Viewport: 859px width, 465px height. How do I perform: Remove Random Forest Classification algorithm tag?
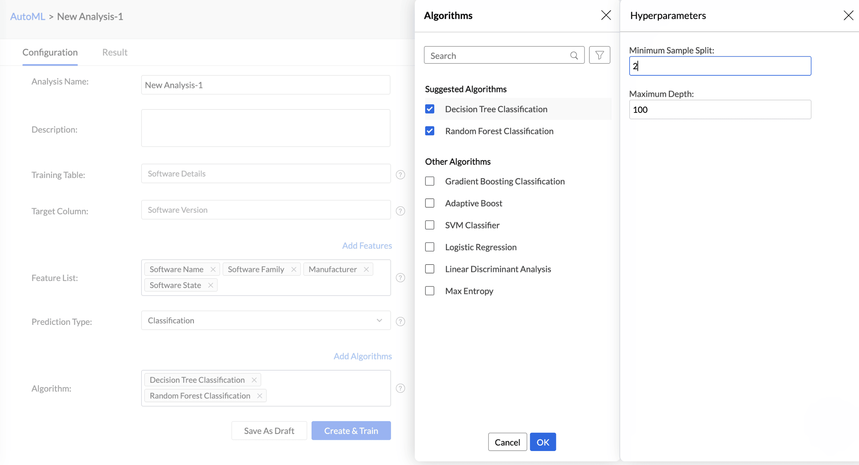point(259,395)
